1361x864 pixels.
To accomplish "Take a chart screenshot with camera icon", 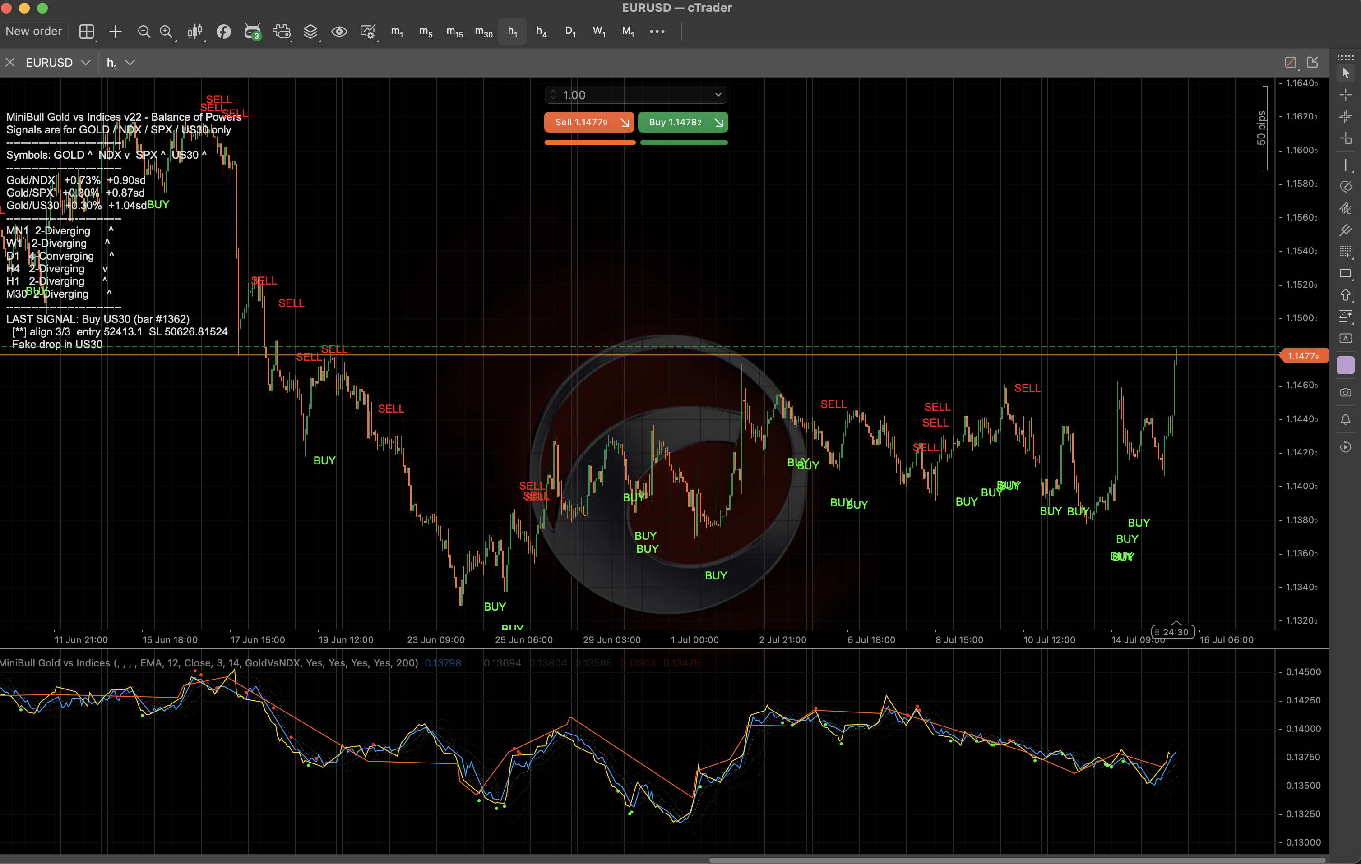I will [x=1346, y=392].
